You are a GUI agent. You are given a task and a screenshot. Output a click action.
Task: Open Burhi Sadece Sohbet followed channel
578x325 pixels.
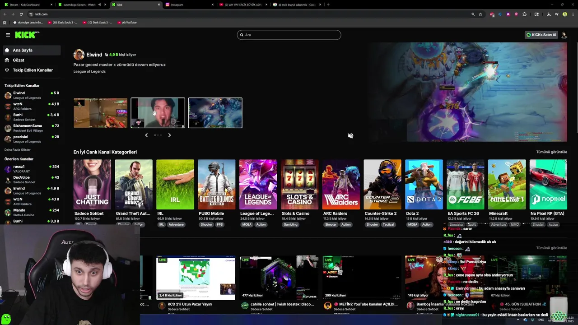click(32, 117)
